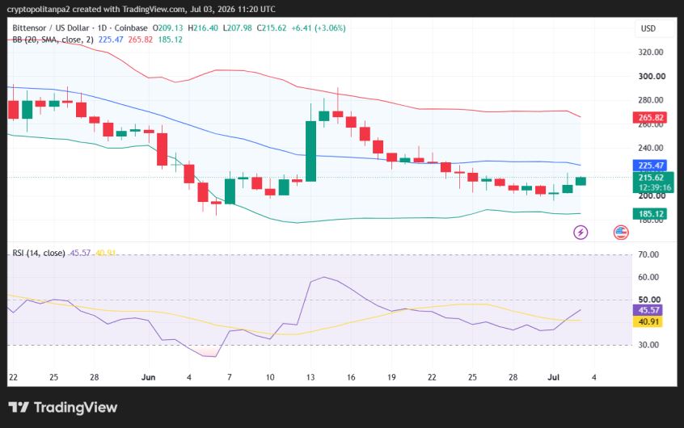Click the Jun date label on time axis
This screenshot has height=428, width=684.
tap(148, 377)
